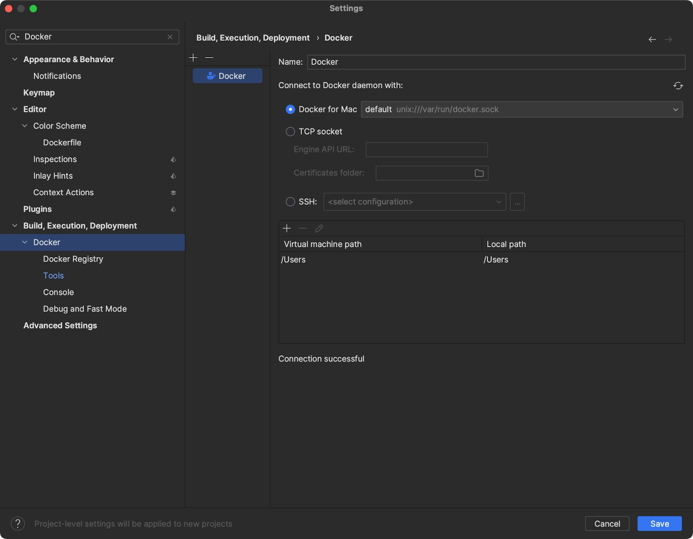
Task: Add a new Docker configuration with plus icon
Action: click(x=193, y=58)
